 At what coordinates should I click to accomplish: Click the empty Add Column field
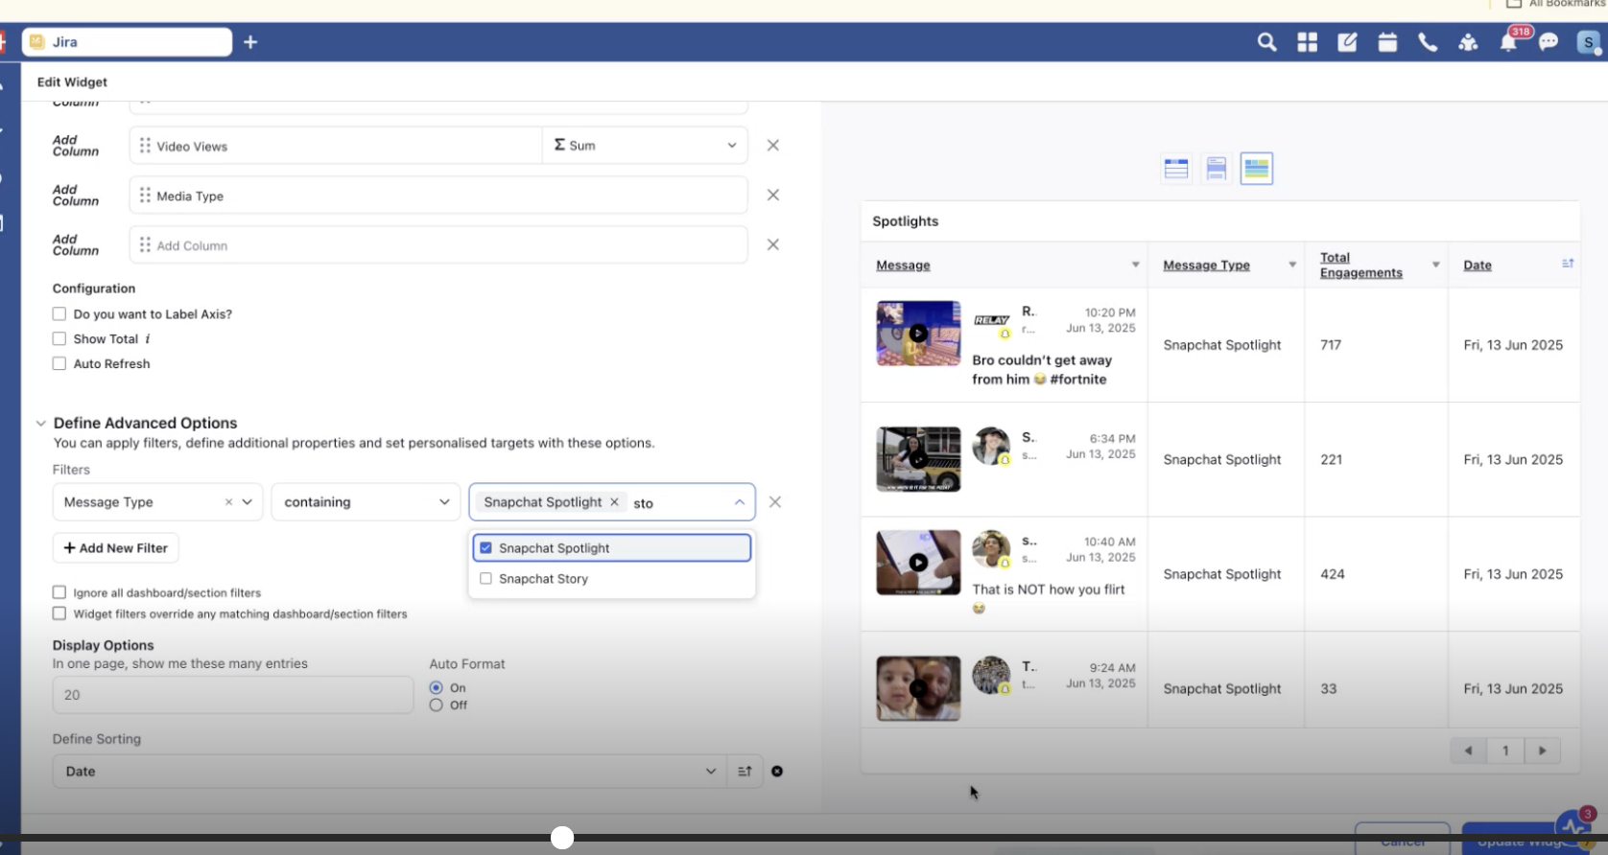[x=438, y=245]
